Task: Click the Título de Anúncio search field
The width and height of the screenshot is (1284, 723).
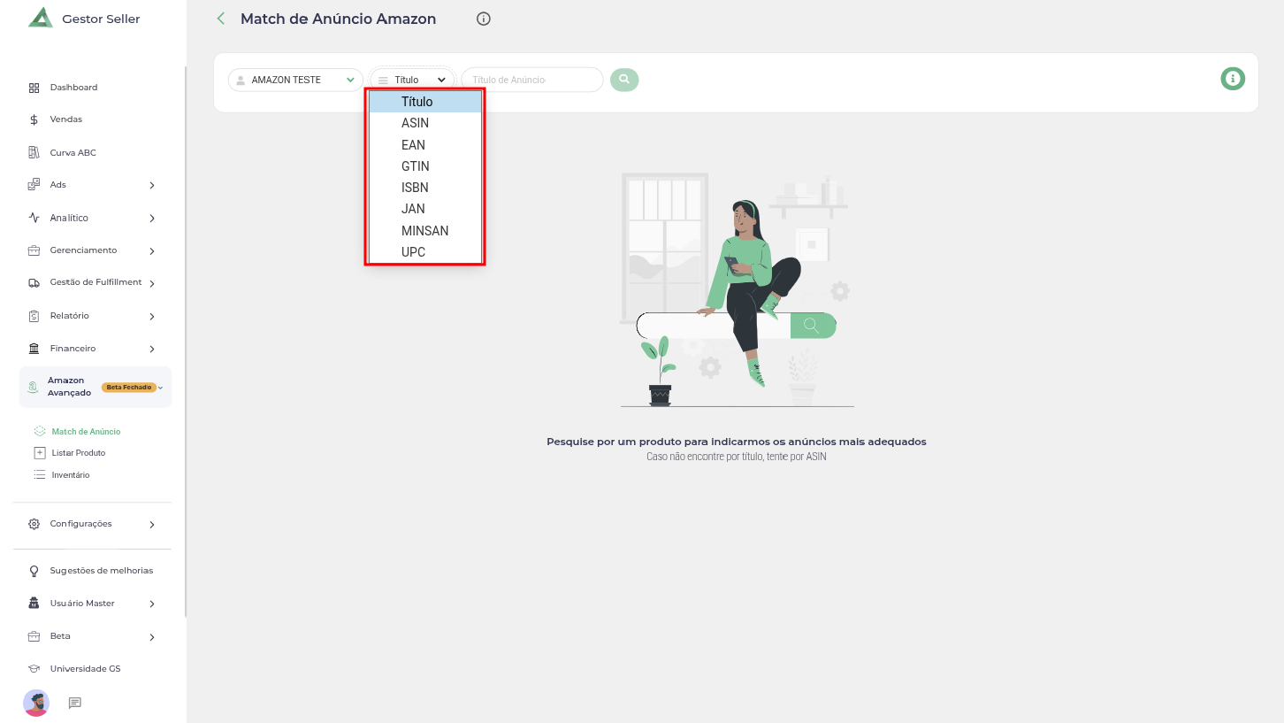Action: [x=531, y=80]
